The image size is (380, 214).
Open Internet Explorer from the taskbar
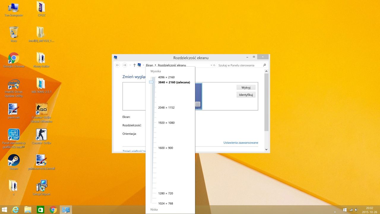pyautogui.click(x=15, y=210)
